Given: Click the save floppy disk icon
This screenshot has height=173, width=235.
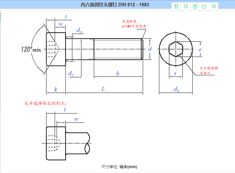Looking at the screenshot, I should tap(195, 7).
